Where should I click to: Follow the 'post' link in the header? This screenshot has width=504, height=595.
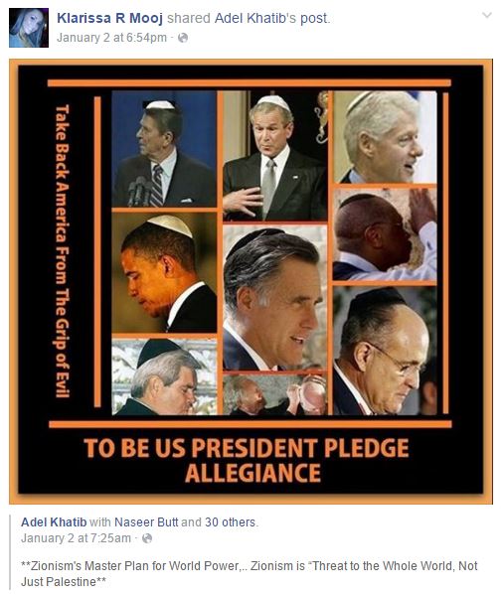[x=314, y=19]
